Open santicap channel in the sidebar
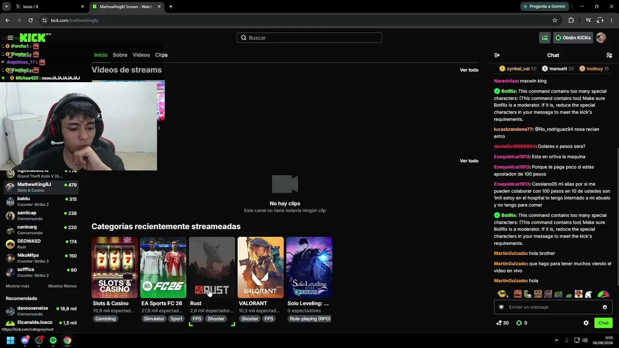The image size is (619, 348). [41, 216]
